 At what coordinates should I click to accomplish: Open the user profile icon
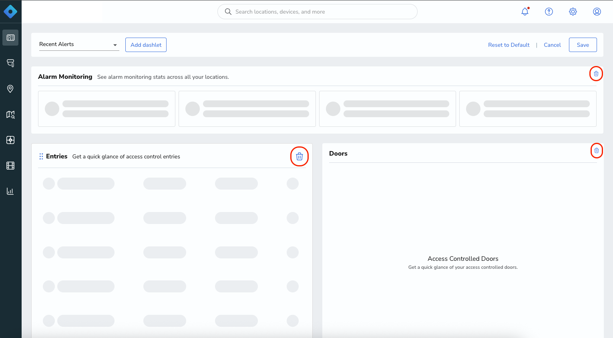[597, 12]
